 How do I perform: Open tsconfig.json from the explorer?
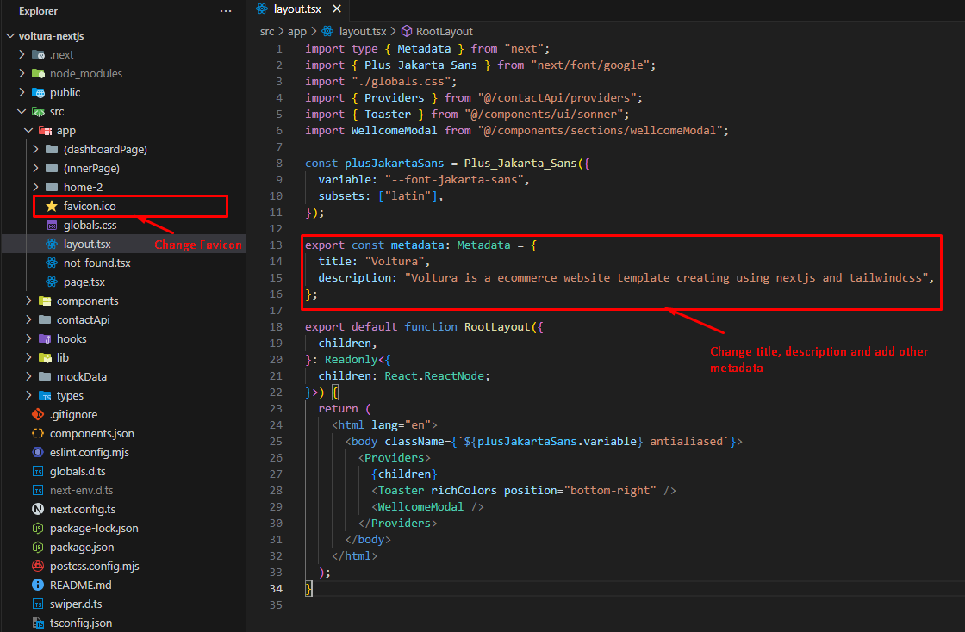(92, 623)
